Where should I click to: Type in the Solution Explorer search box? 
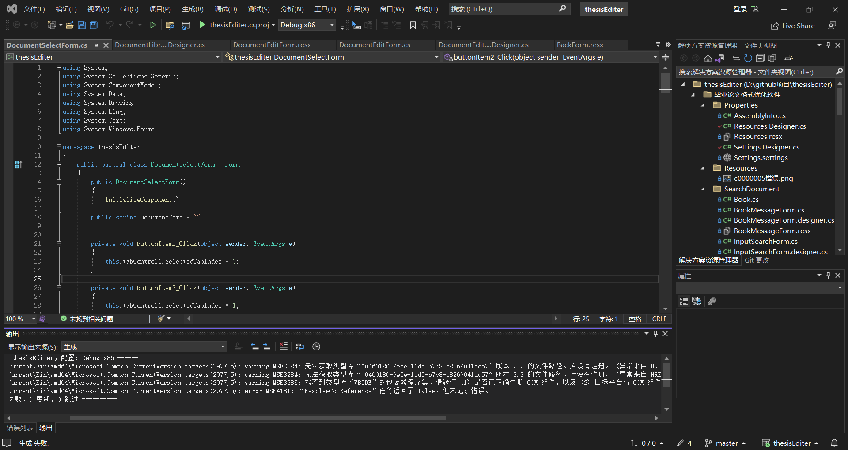[x=751, y=71]
